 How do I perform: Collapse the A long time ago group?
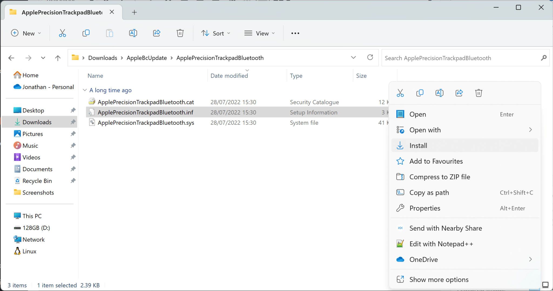[x=85, y=90]
